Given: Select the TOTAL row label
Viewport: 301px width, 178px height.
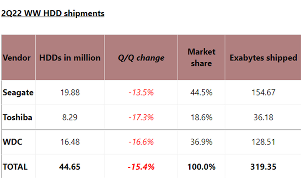Looking at the screenshot, I should click(15, 167).
